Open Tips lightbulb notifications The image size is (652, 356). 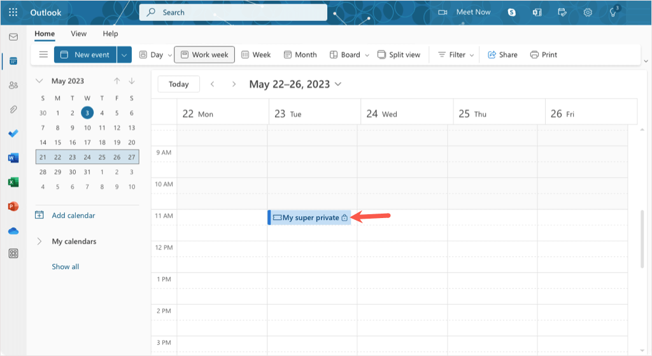coord(613,13)
